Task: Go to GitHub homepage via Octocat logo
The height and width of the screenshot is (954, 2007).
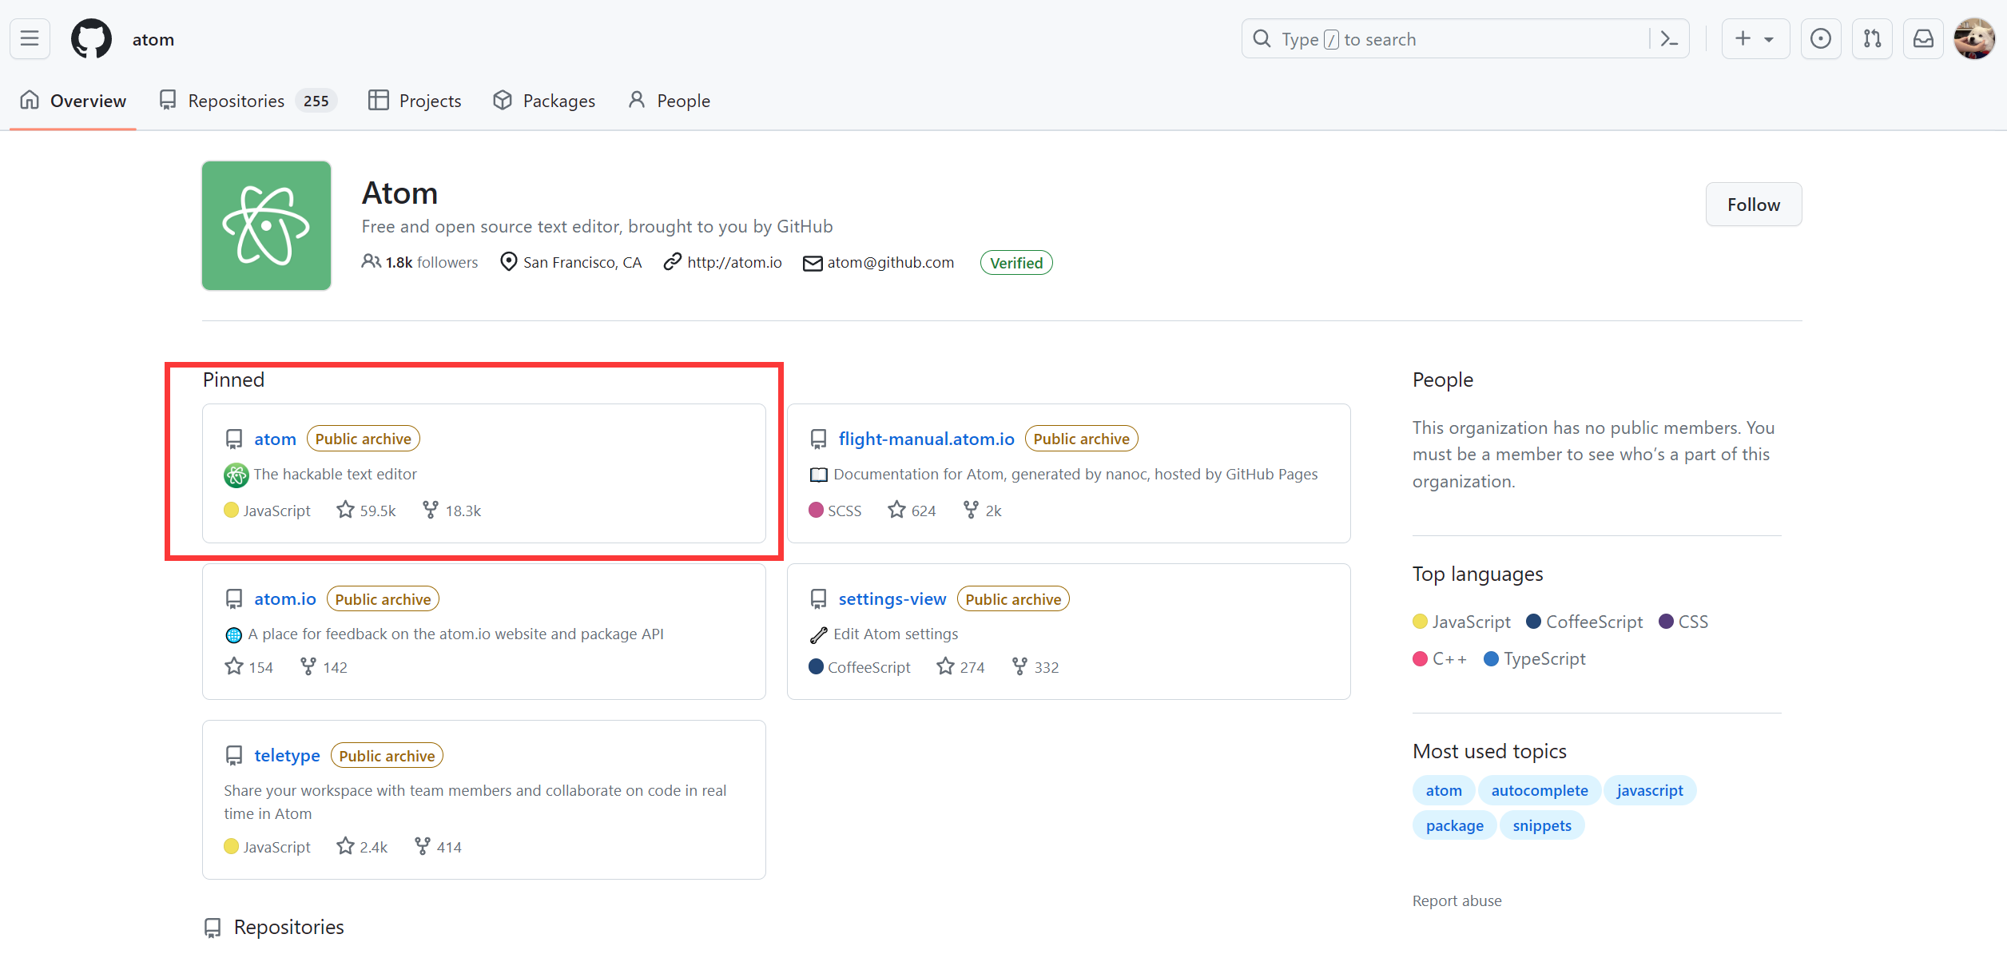Action: pyautogui.click(x=91, y=38)
